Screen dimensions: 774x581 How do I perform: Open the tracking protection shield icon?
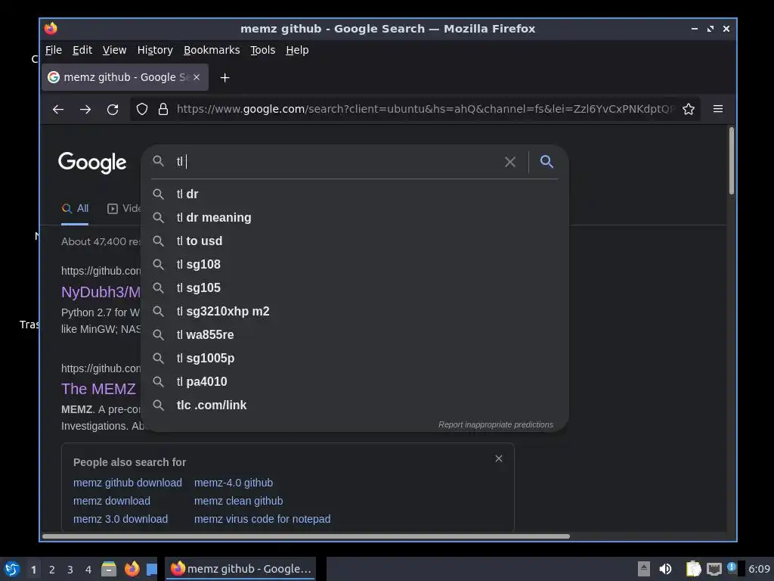(142, 109)
